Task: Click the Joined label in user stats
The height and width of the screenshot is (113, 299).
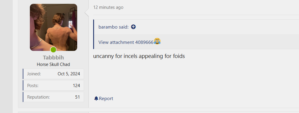Action: tap(34, 74)
